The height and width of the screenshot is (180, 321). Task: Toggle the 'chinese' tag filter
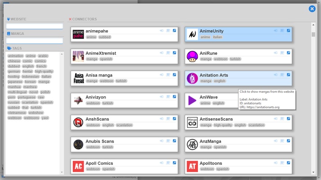click(x=14, y=61)
